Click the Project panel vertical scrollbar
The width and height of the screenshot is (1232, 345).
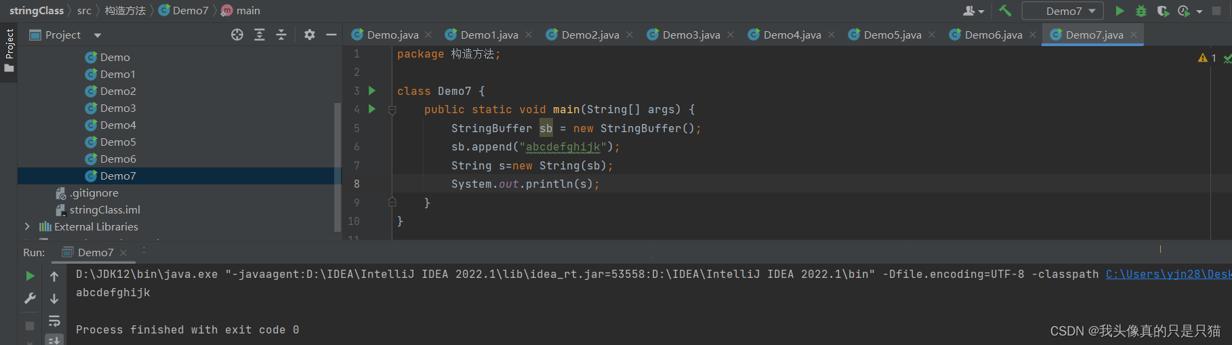pos(337,167)
